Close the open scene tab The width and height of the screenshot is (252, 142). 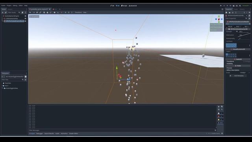point(50,9)
